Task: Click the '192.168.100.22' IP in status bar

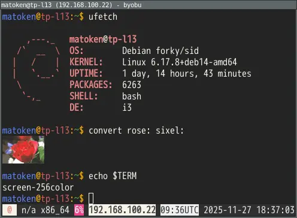Action: click(x=122, y=210)
